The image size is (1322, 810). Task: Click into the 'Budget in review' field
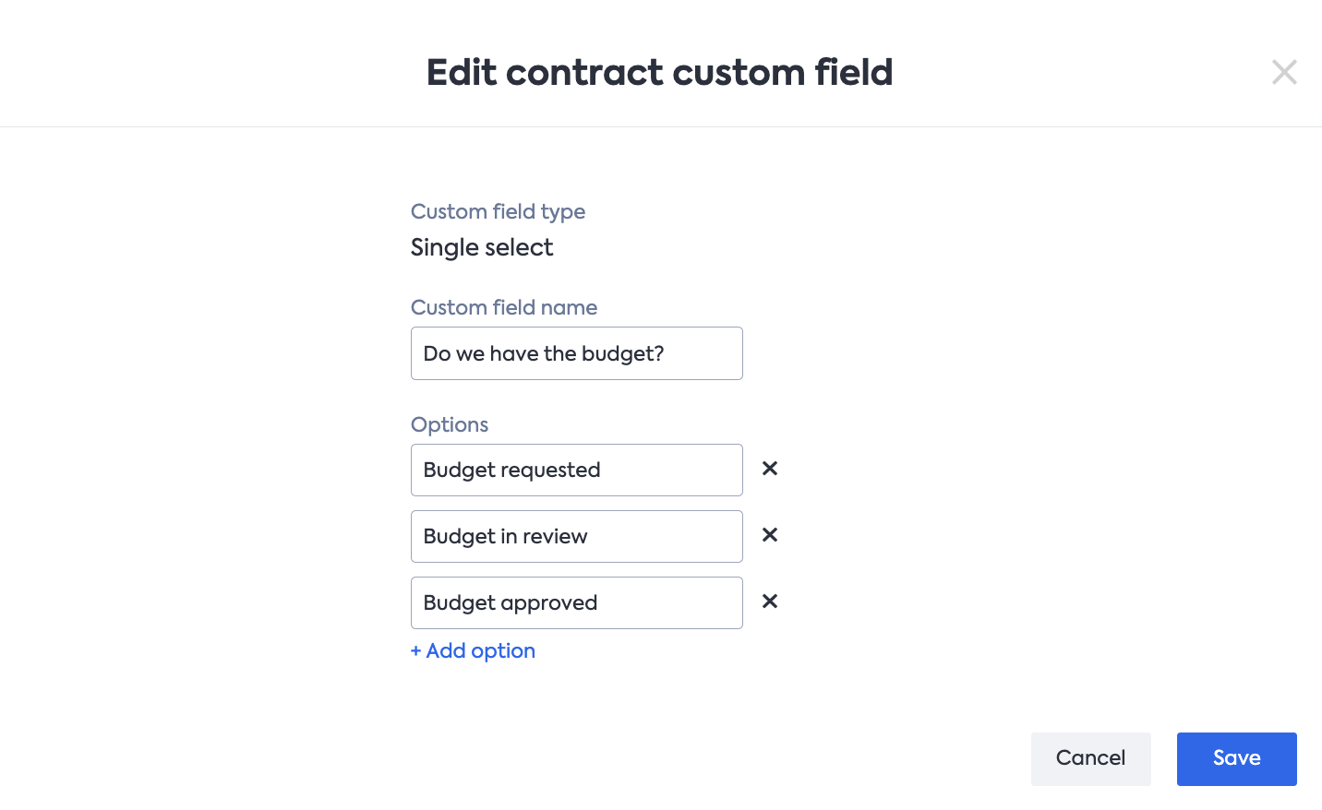tap(576, 537)
